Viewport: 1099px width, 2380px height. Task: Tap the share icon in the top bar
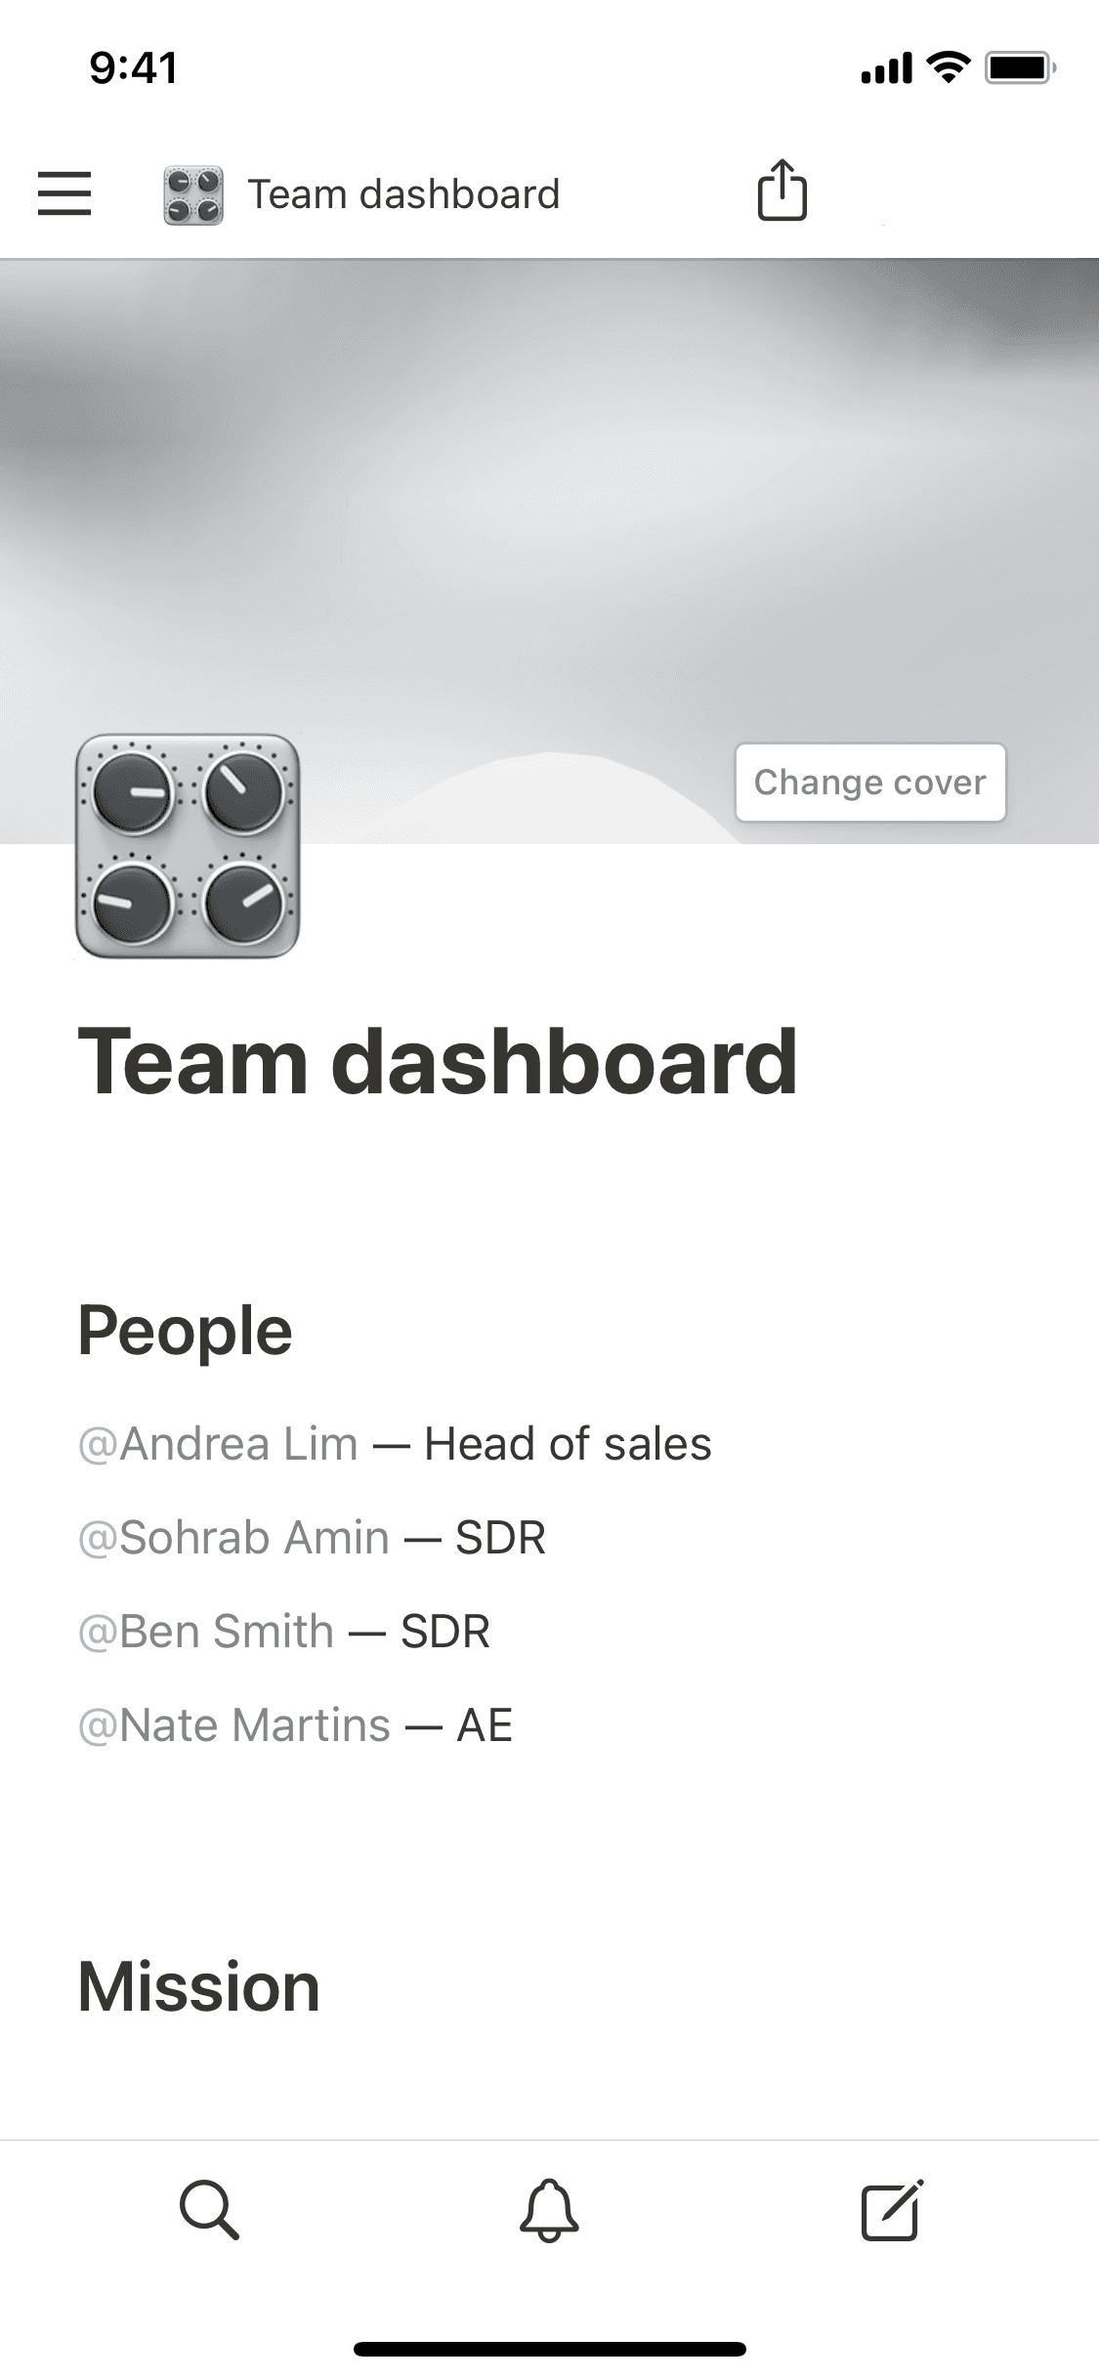782,191
